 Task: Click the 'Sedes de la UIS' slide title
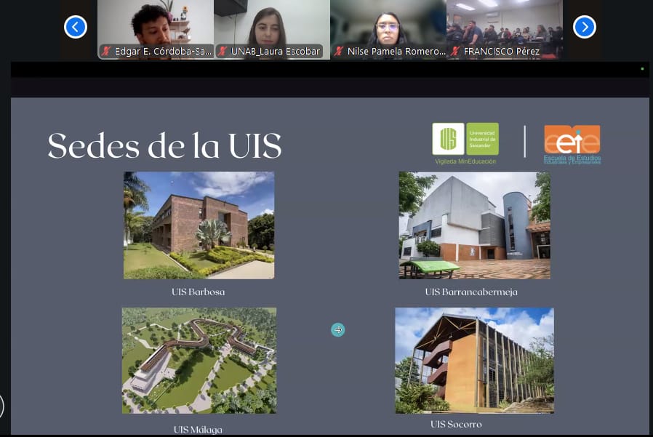(164, 145)
